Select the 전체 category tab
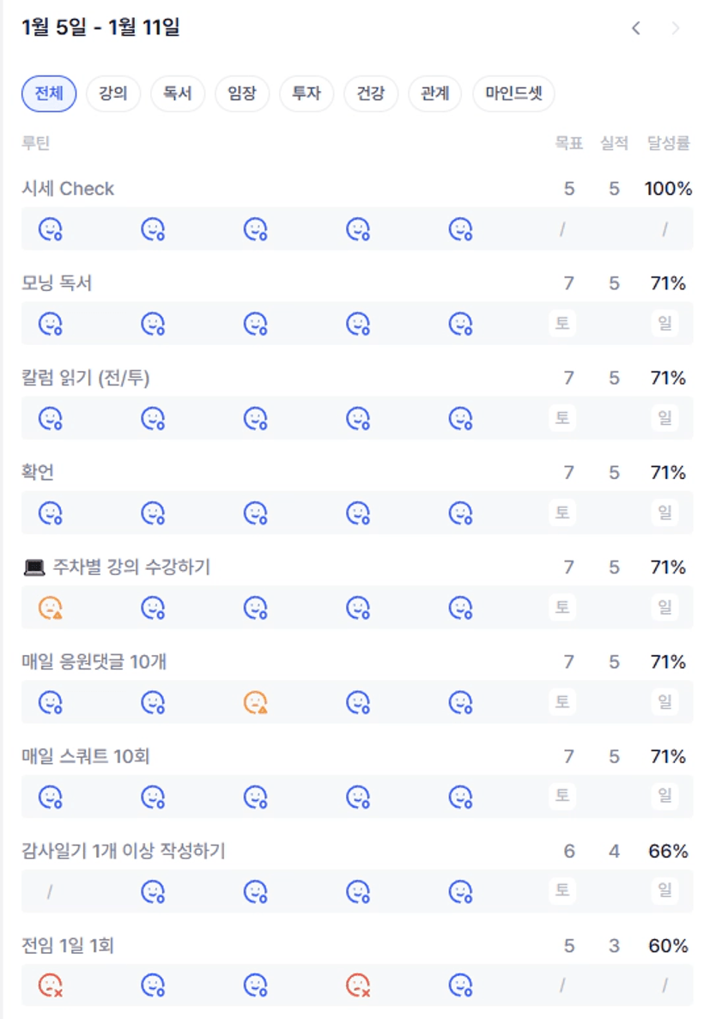Screen dimensions: 710x1019 click(x=49, y=94)
